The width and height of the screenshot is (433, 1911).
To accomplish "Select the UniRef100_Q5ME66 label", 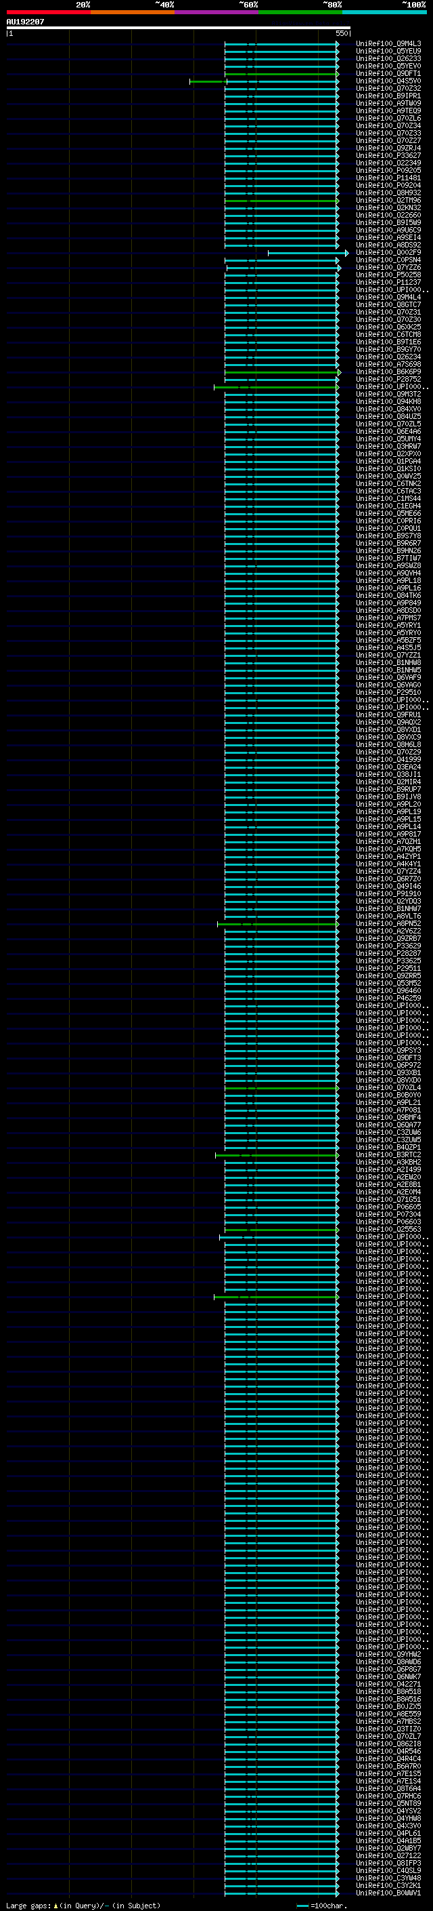I will pos(388,513).
